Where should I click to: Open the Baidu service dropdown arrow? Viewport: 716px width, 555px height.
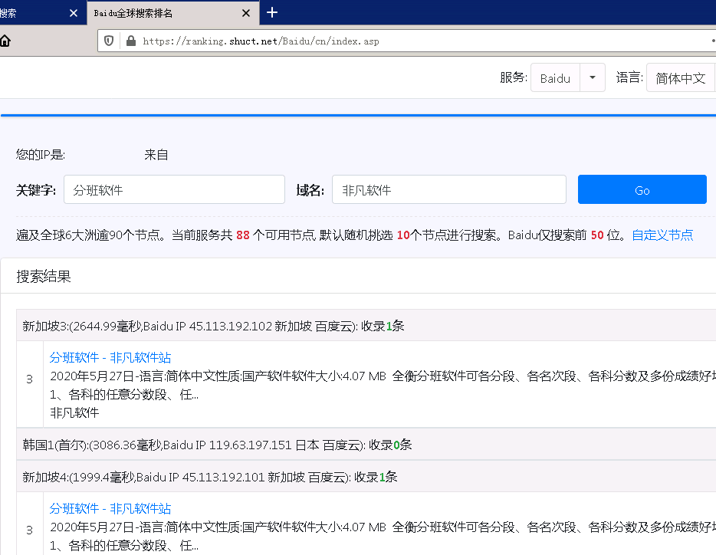point(593,77)
